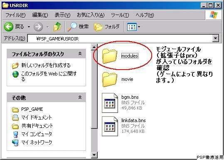Screen dimensions: 224x160
Task: Collapse the ファイルとフォルダのタスク section
Action: (x=80, y=54)
